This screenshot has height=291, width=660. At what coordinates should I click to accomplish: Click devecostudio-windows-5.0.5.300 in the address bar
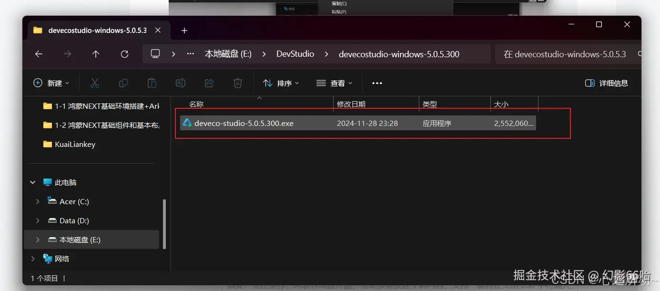click(399, 54)
